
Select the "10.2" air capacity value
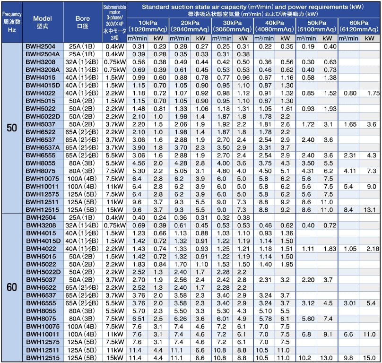(305, 358)
